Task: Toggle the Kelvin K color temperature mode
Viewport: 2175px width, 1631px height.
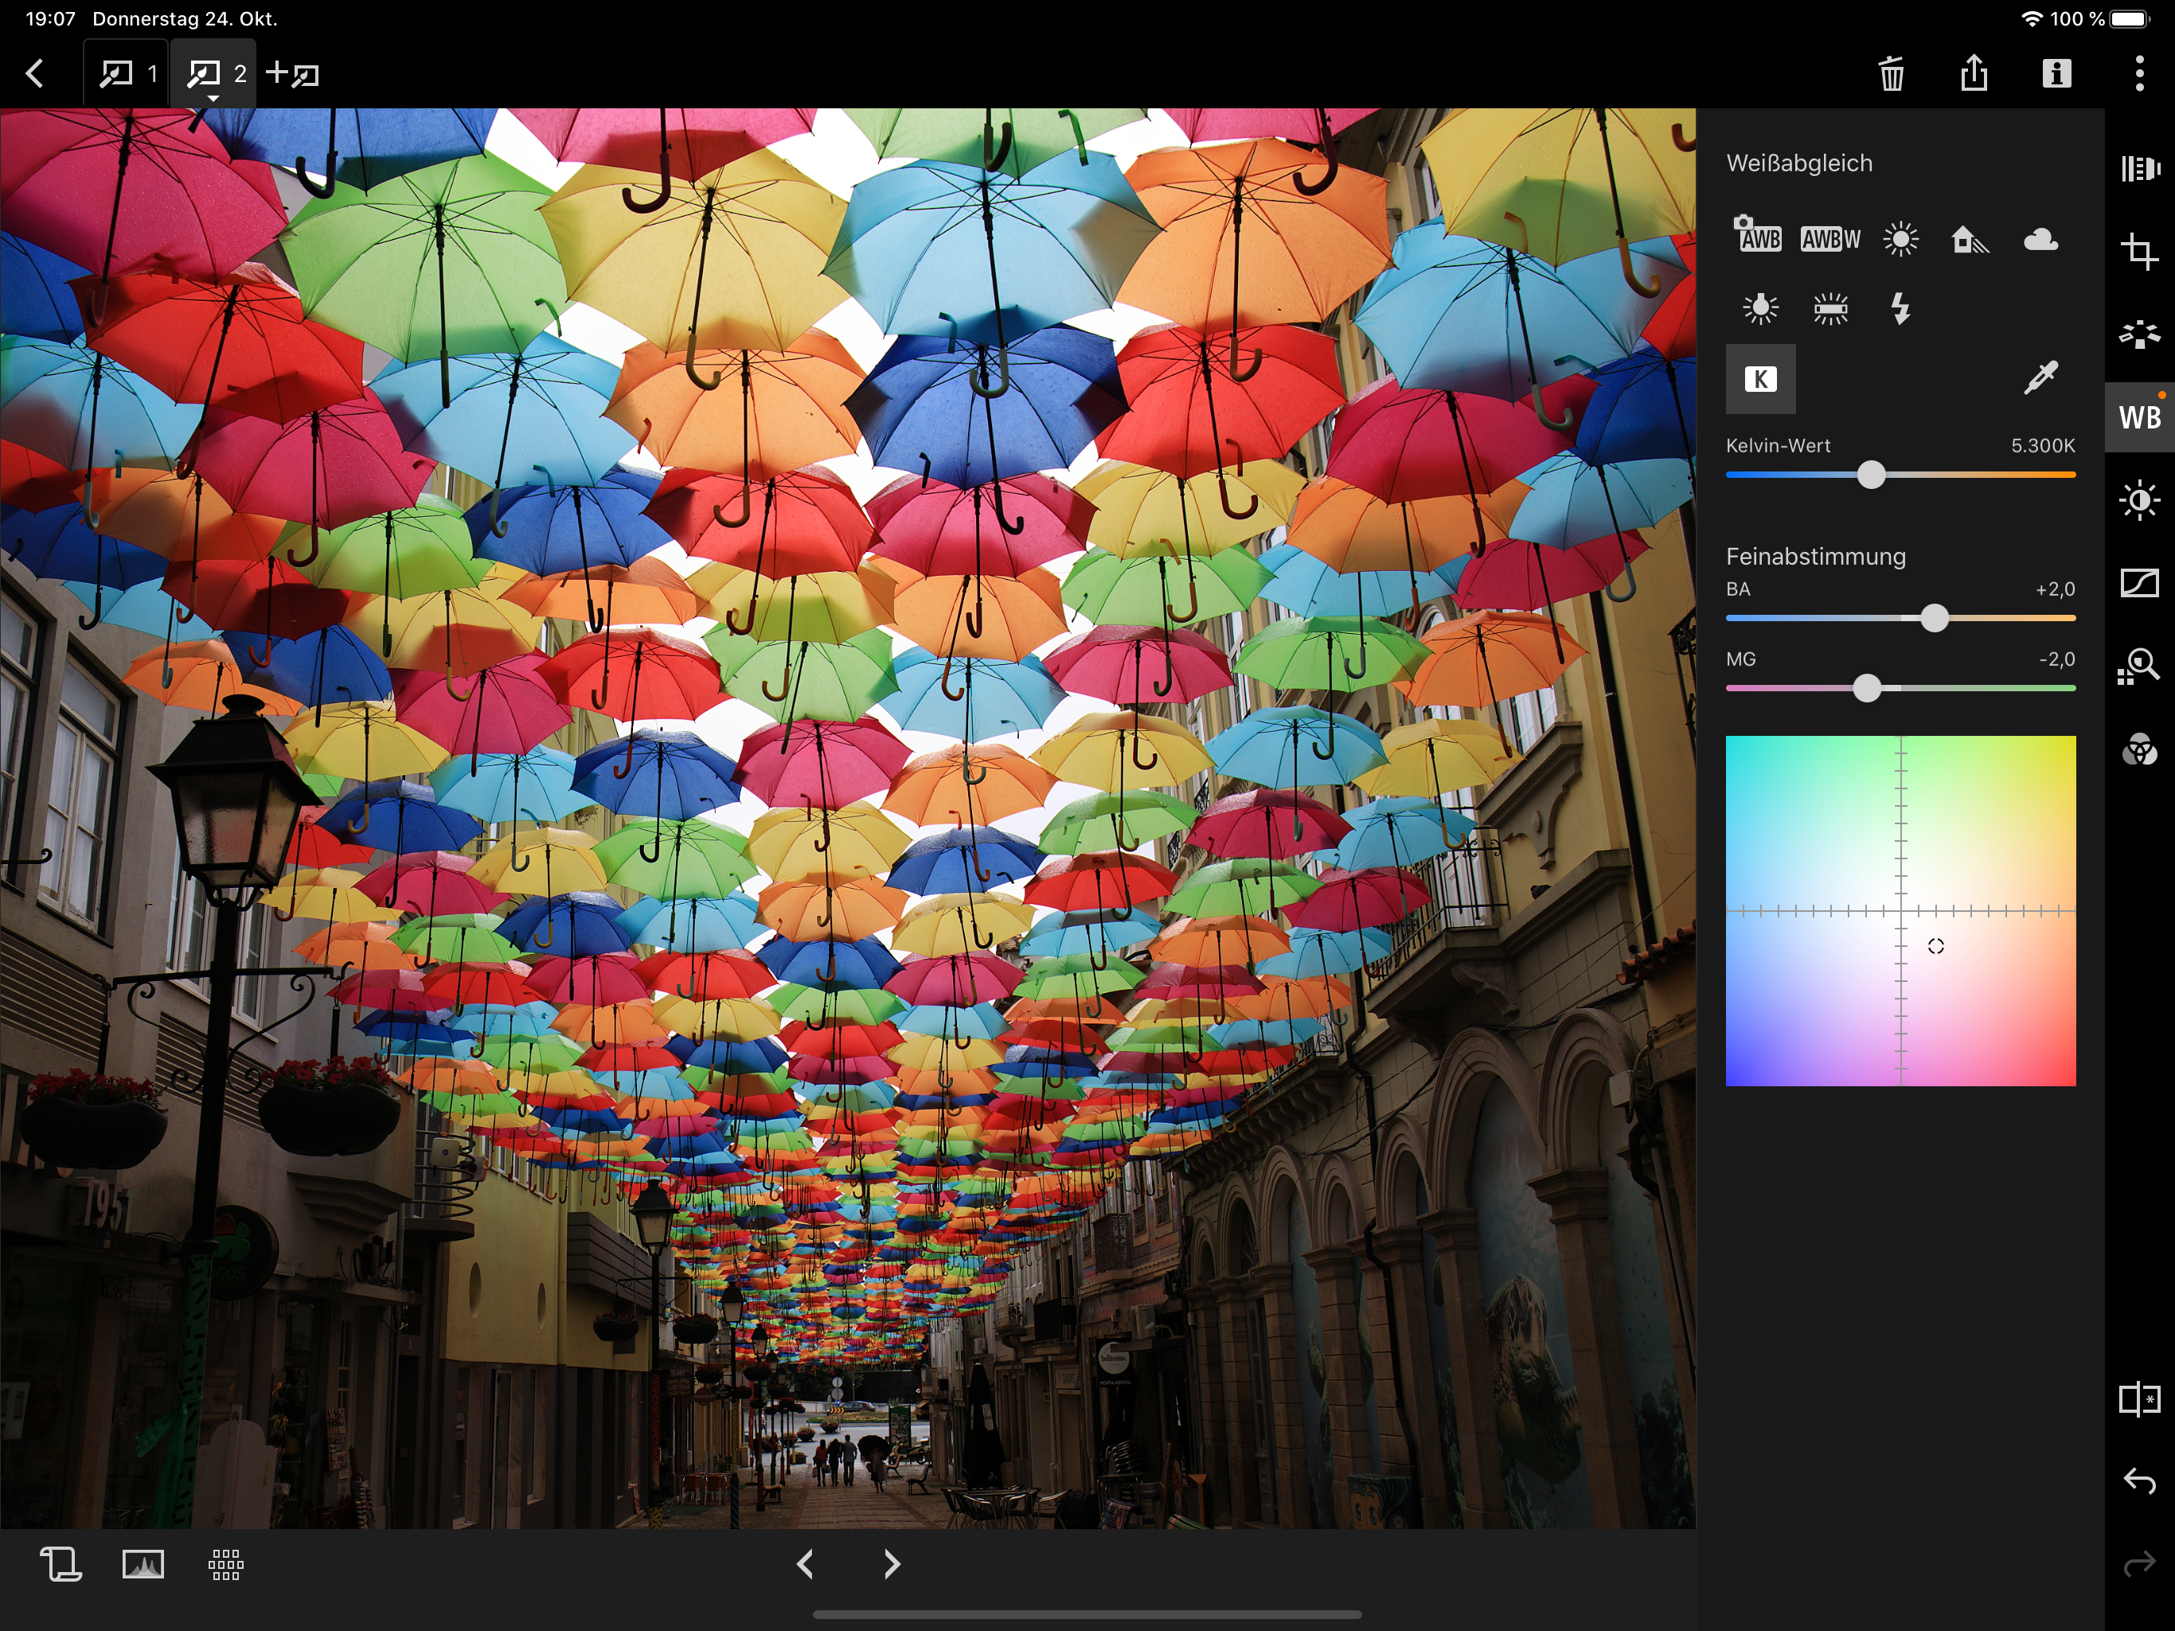Action: [x=1760, y=379]
